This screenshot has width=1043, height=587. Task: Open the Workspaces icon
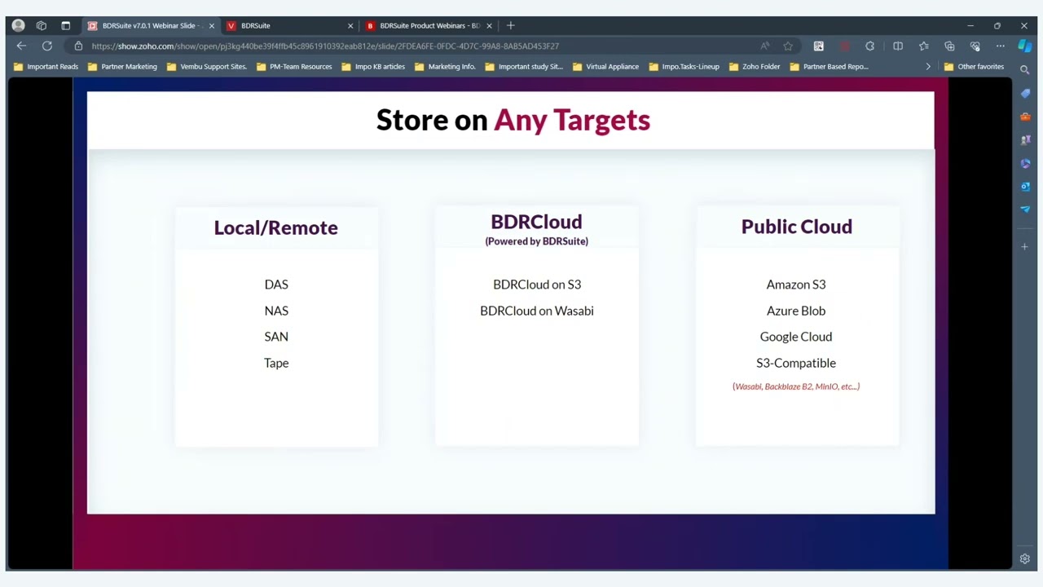pyautogui.click(x=42, y=25)
